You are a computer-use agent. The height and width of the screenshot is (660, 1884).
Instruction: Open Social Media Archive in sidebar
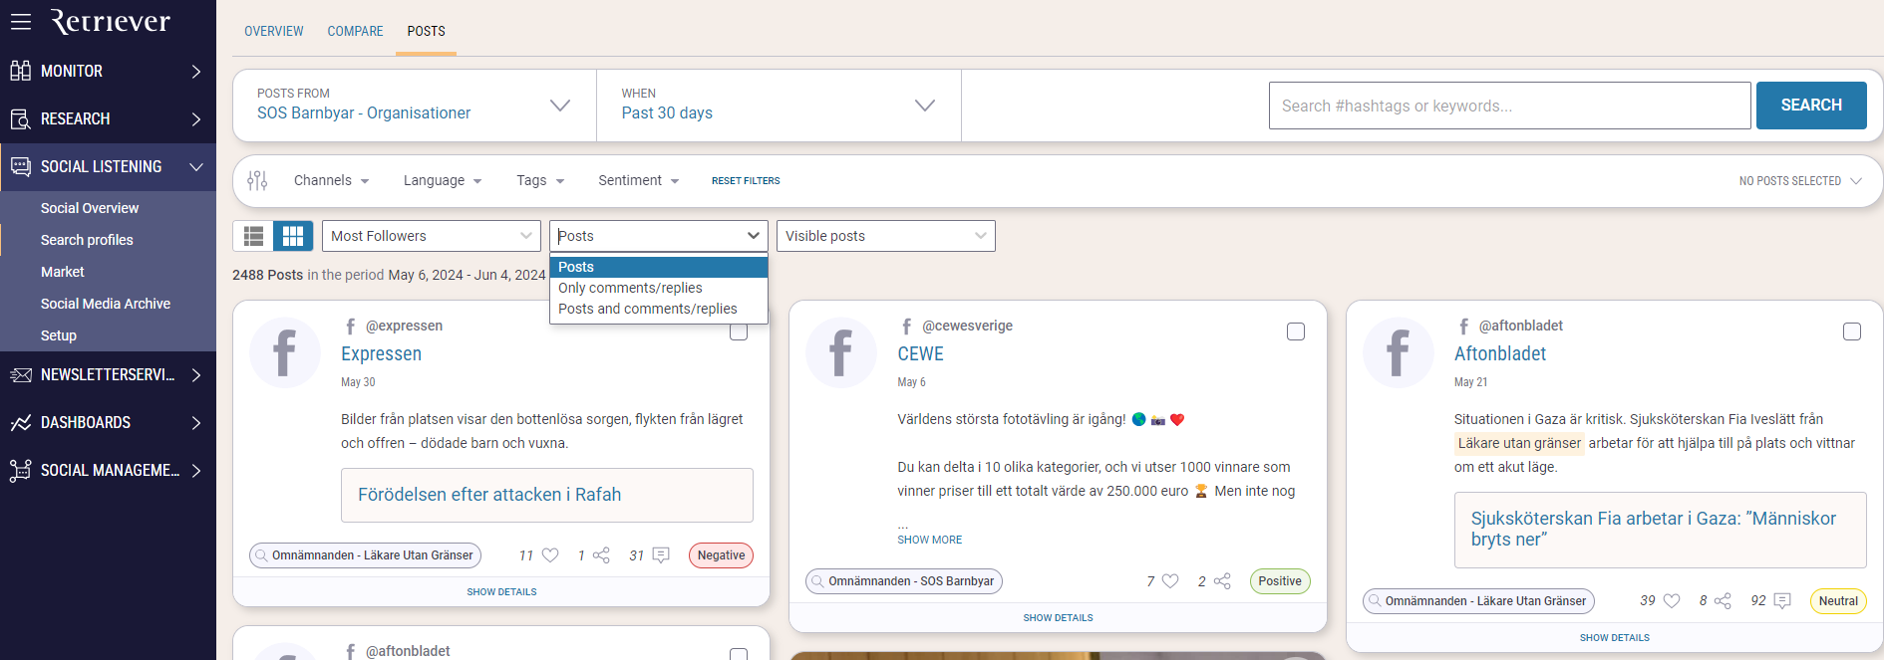pyautogui.click(x=108, y=304)
